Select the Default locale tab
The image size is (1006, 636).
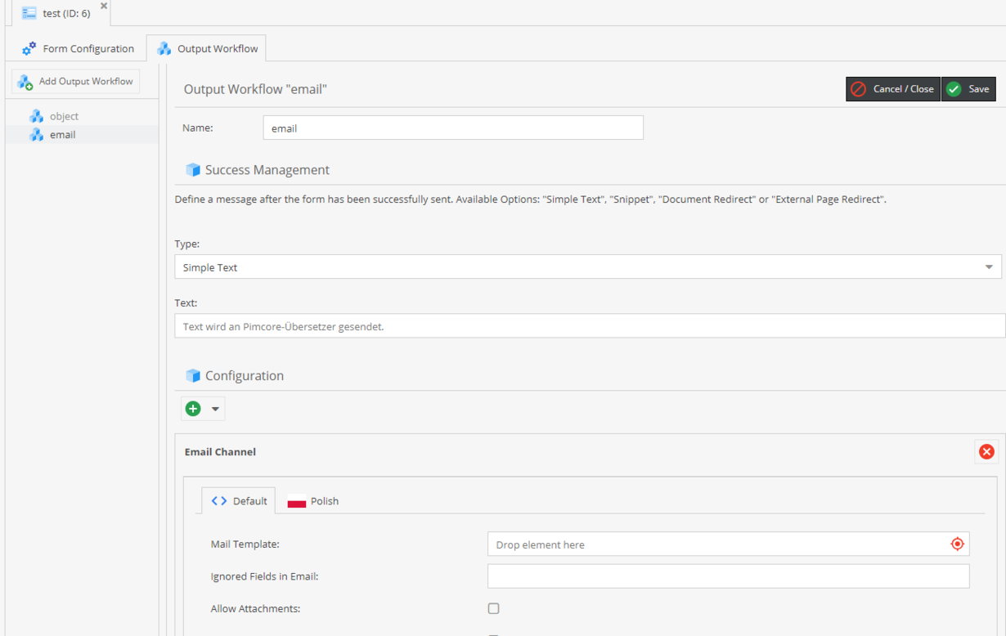click(x=239, y=501)
